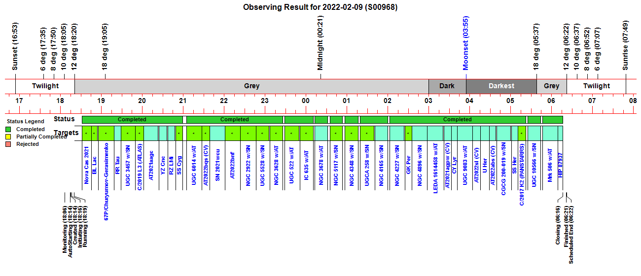Select NGC 4227 w/SN target
Image resolution: width=641 pixels, height=276 pixels.
396,166
